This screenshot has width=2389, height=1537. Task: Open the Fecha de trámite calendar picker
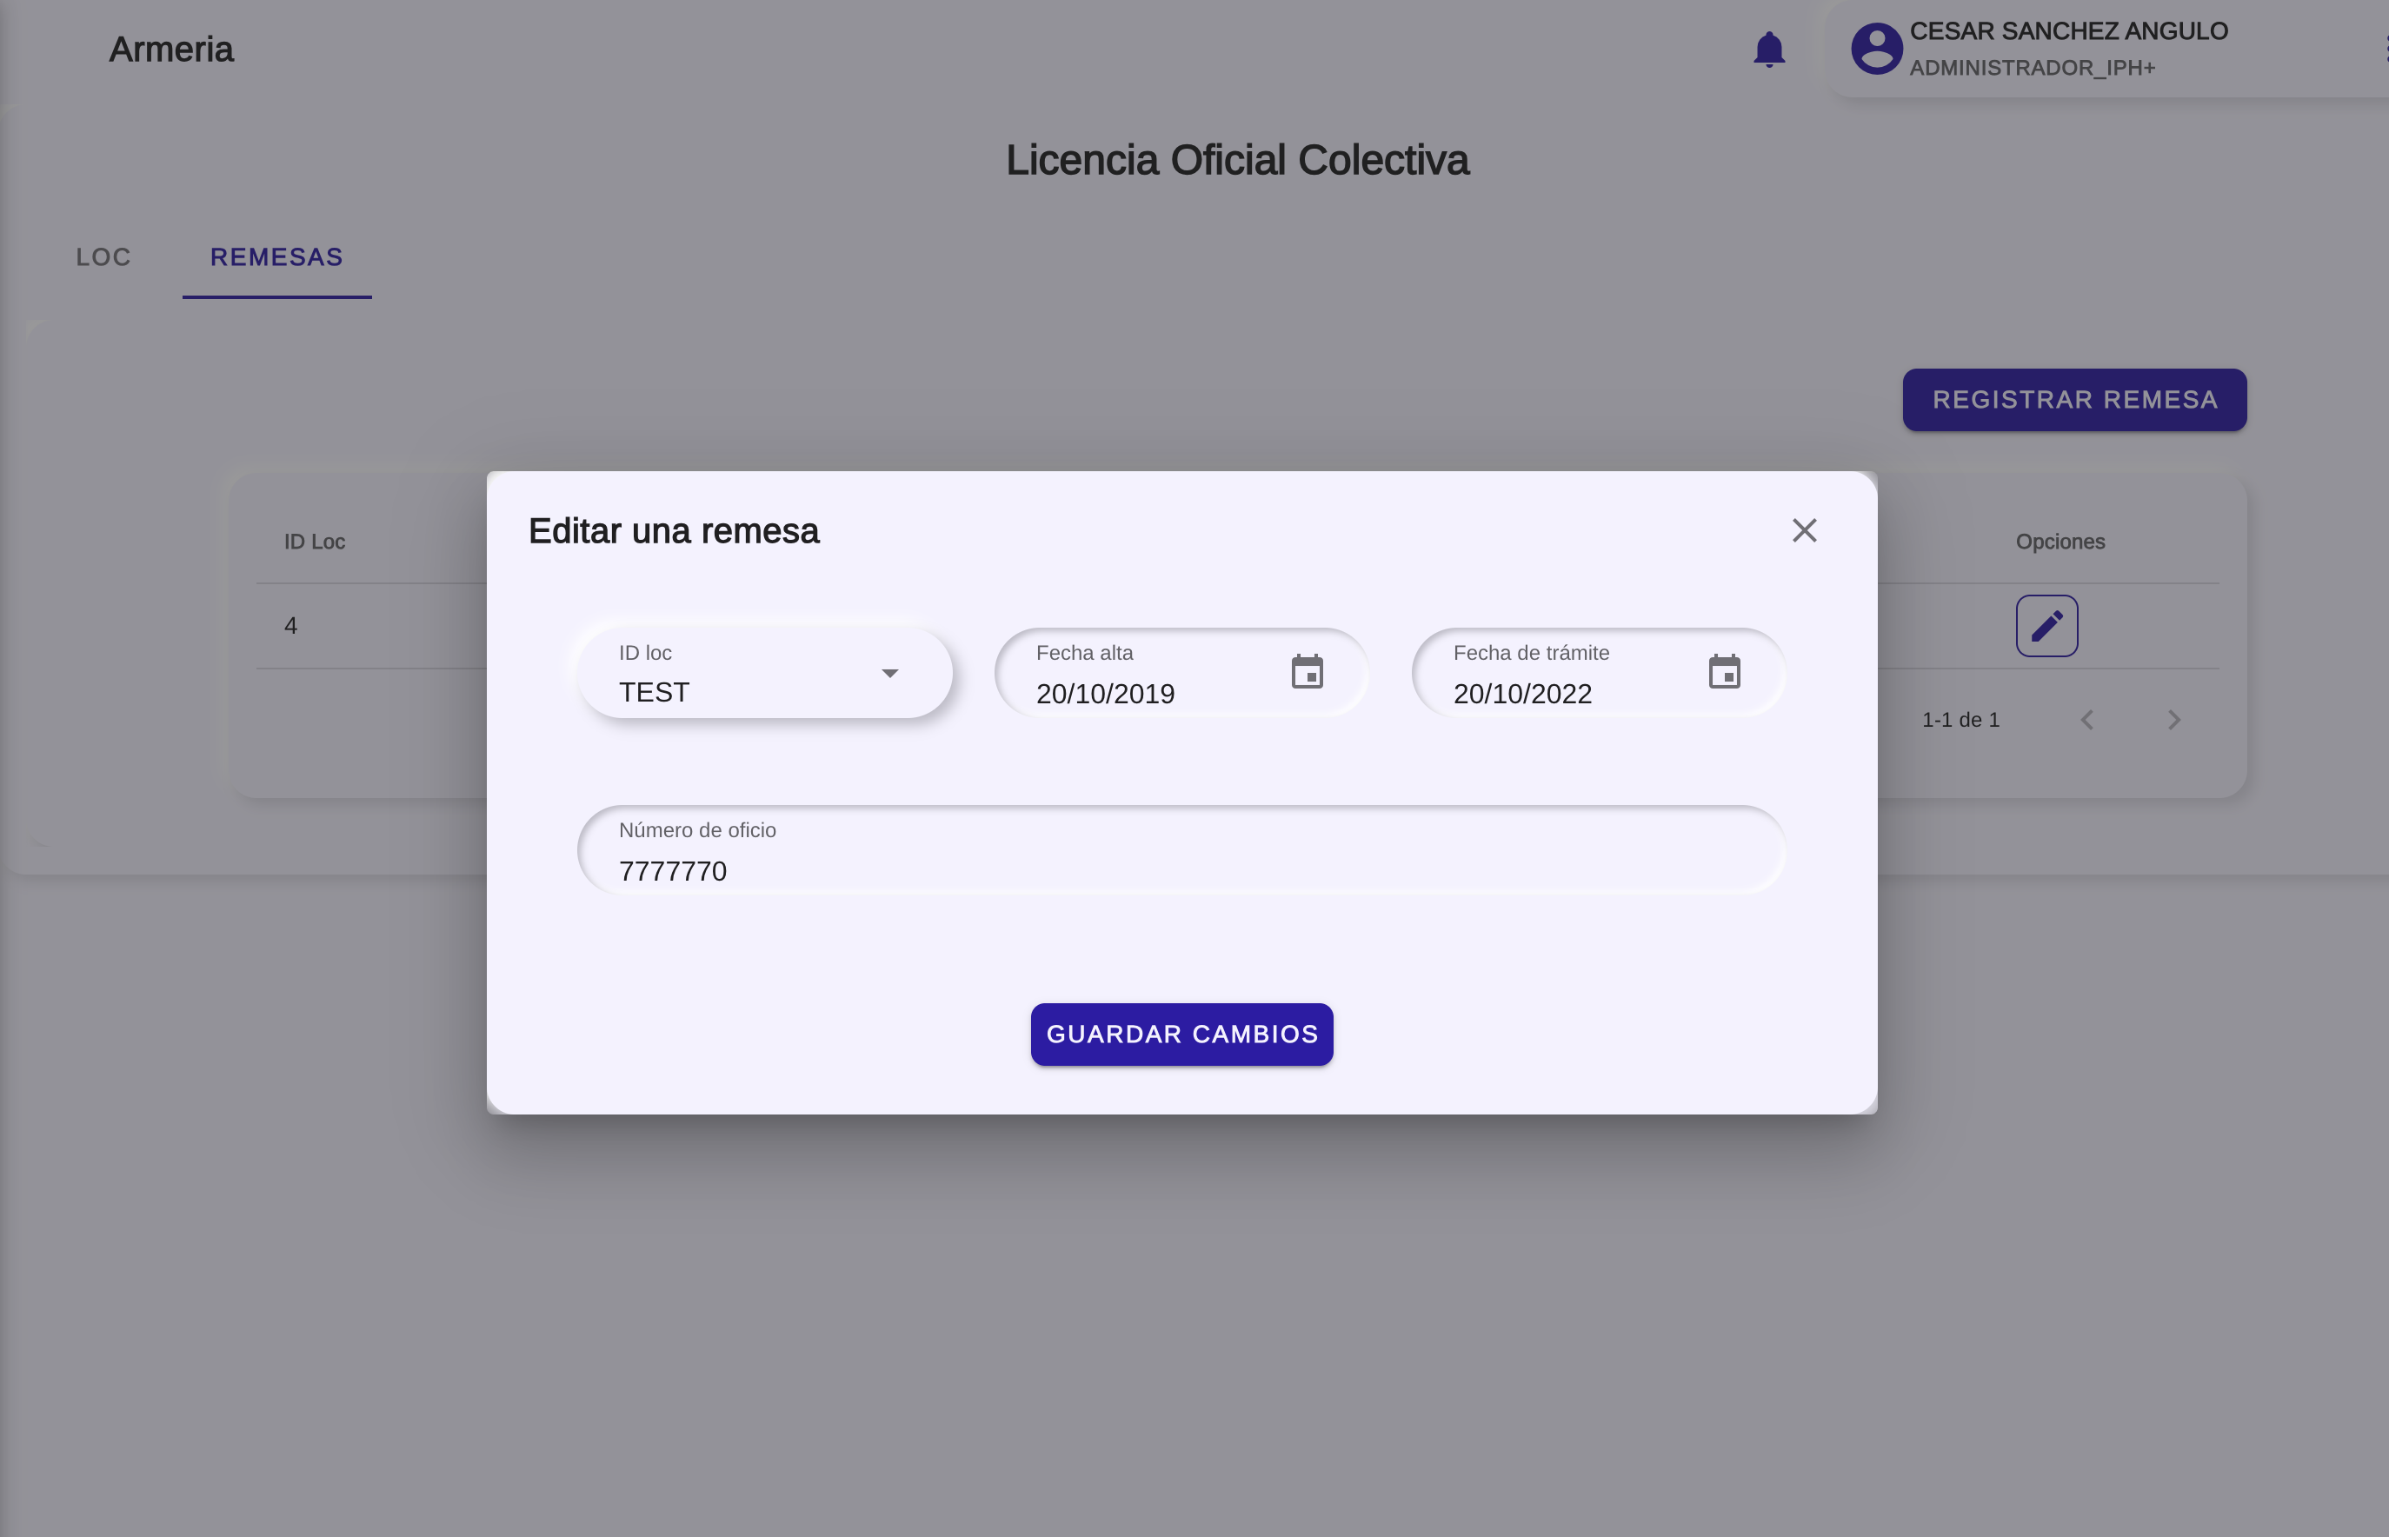click(x=1723, y=672)
